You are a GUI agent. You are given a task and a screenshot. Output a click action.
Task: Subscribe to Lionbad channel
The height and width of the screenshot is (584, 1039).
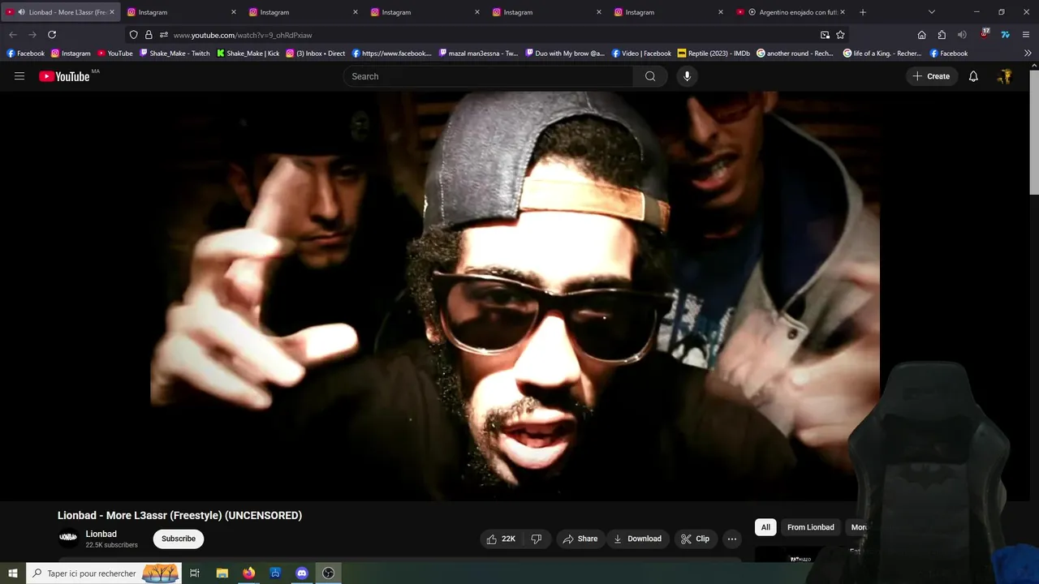click(179, 539)
